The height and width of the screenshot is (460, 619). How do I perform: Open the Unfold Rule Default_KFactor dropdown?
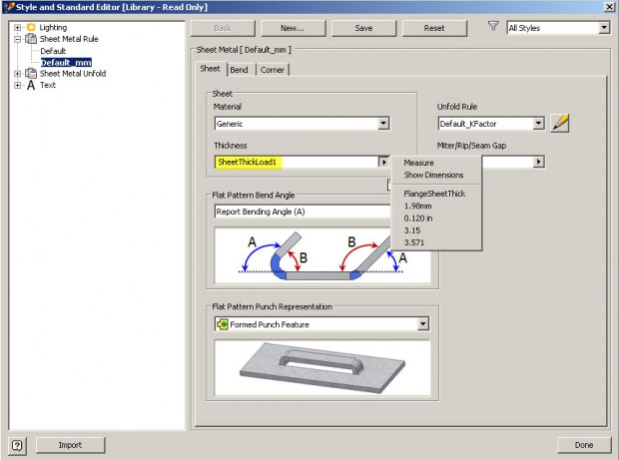(x=538, y=125)
